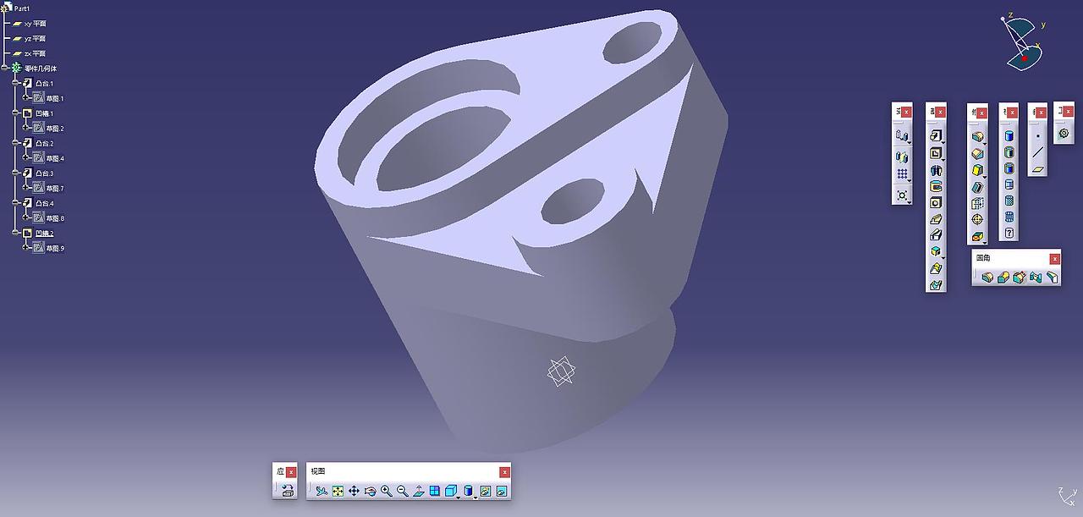Select the Translation transformation tool
Screen dimensions: 1083x517
[902, 135]
